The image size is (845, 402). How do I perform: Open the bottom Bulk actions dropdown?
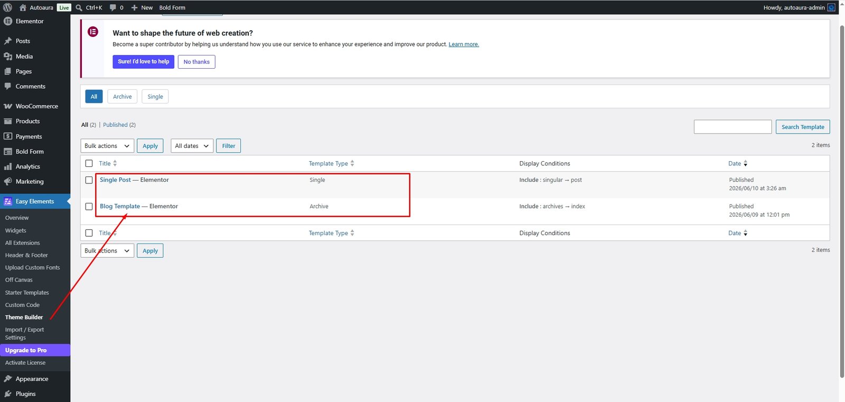107,250
